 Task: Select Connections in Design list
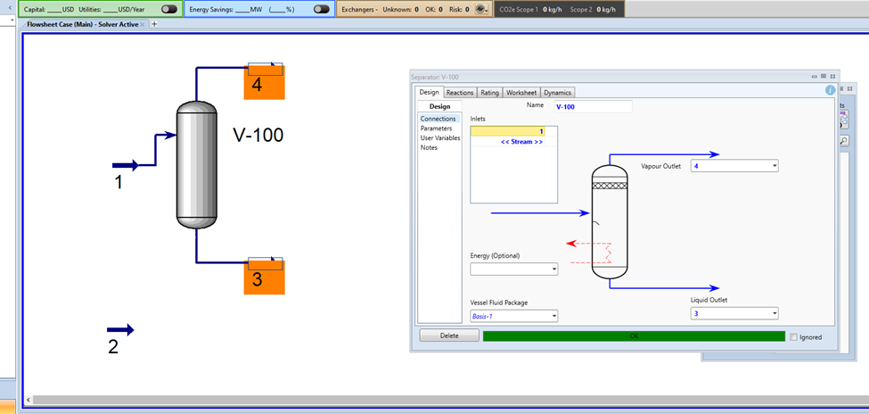[x=439, y=119]
